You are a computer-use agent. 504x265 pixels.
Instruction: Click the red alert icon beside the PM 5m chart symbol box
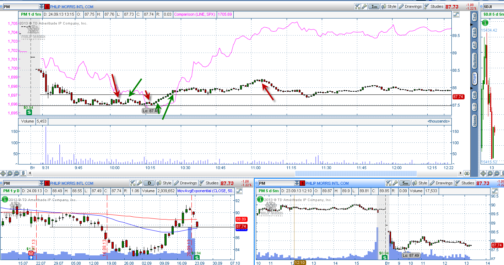tap(303, 183)
